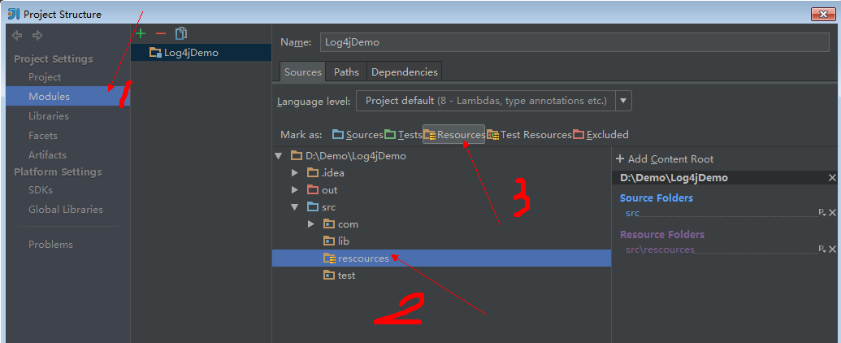The width and height of the screenshot is (841, 343).
Task: Select the rescources folder row
Action: pos(441,258)
